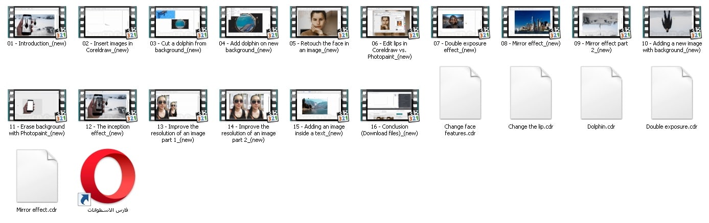This screenshot has width=709, height=223.
Task: Click the 'Dolphin.cdr' file name label
Action: coord(601,127)
